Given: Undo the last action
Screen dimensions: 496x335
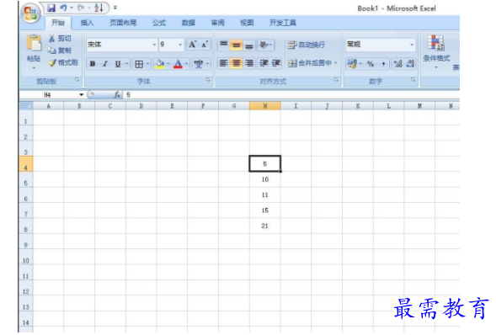Looking at the screenshot, I should point(63,8).
